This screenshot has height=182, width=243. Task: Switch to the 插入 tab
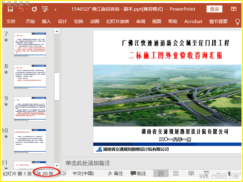46,21
